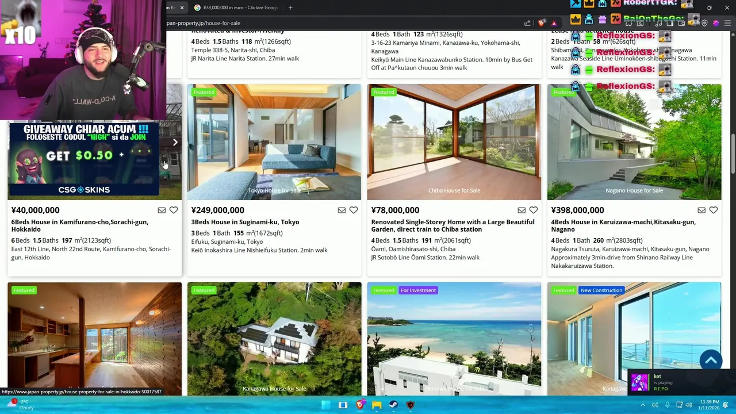Open the Chiba House for Sale garden-view photo

click(454, 142)
